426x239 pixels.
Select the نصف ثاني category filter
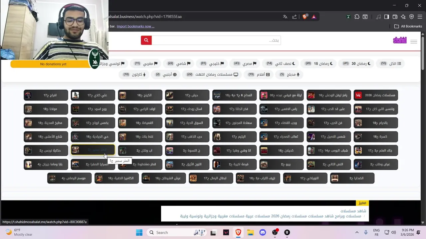281,63
